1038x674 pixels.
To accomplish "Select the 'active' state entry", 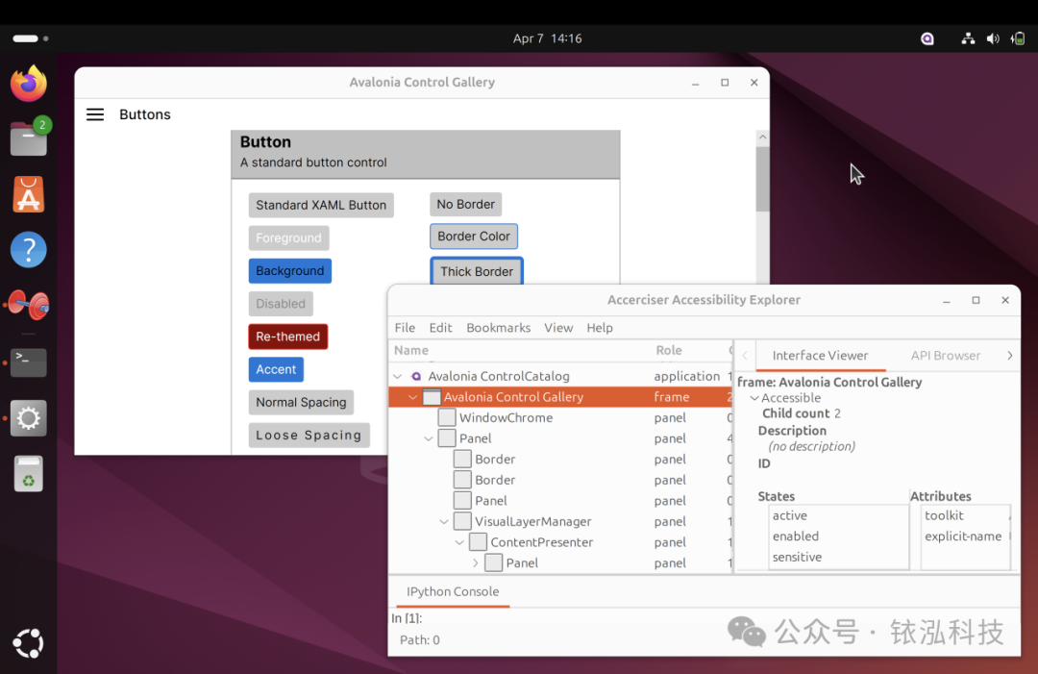I will (839, 515).
